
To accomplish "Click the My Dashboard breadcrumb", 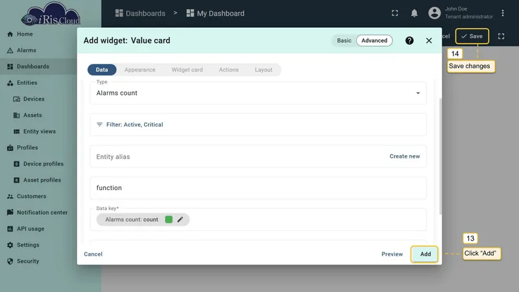I will (x=215, y=13).
